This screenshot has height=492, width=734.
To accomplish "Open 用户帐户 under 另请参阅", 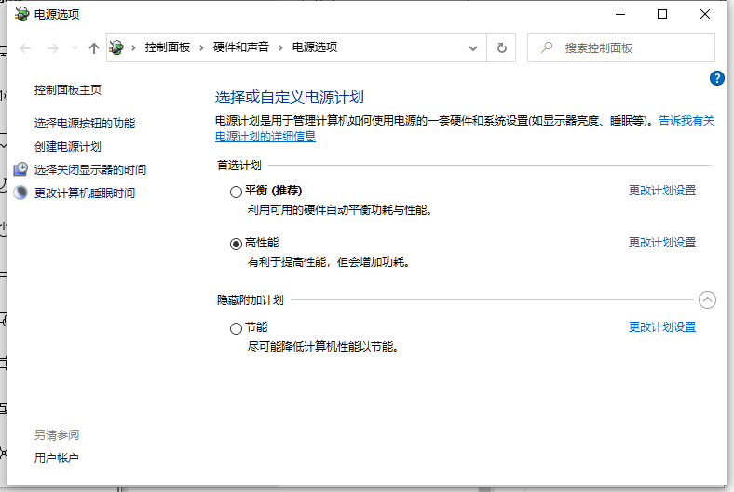I will [x=57, y=458].
